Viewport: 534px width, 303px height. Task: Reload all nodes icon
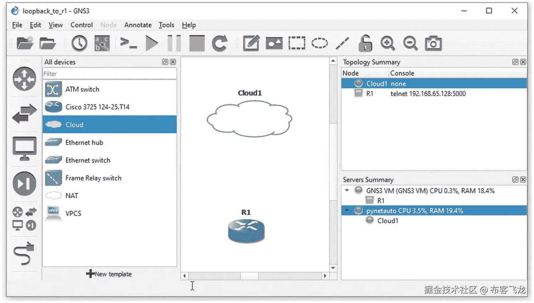[x=220, y=43]
